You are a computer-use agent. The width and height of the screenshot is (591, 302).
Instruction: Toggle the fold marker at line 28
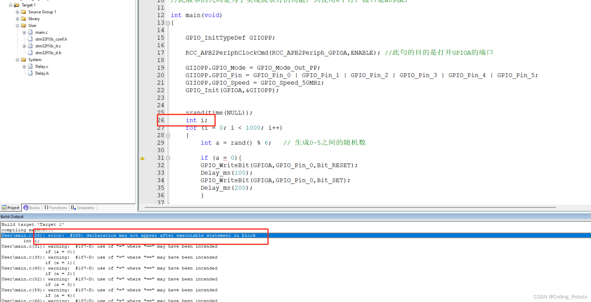coord(168,135)
